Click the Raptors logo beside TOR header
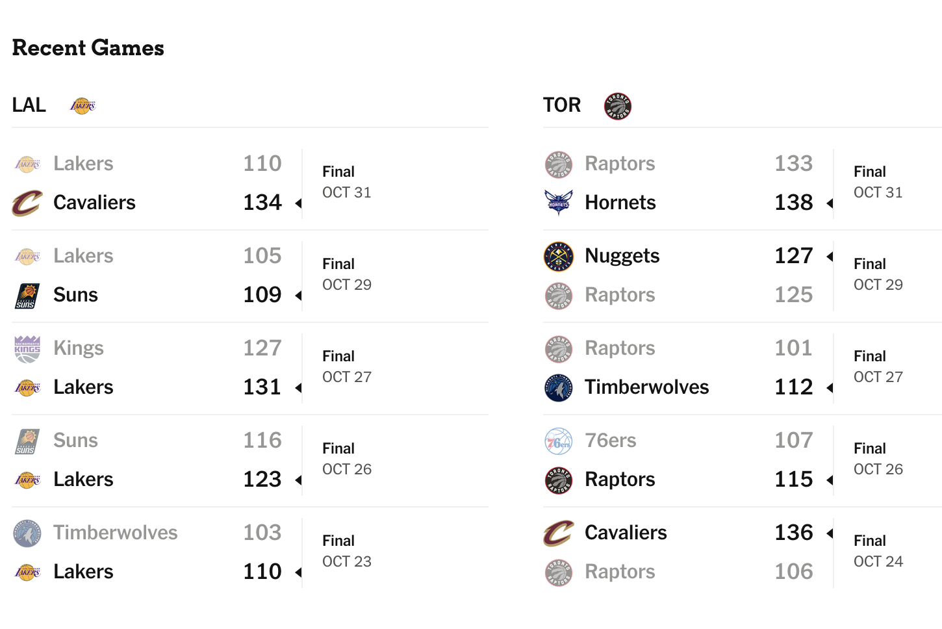Image resolution: width=942 pixels, height=629 pixels. click(x=618, y=106)
